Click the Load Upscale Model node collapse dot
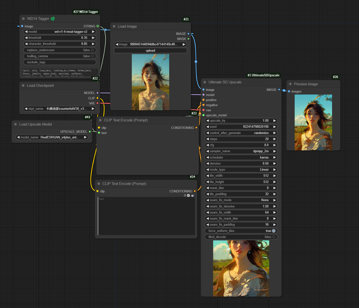Image resolution: width=359 pixels, height=308 pixels. (16, 124)
